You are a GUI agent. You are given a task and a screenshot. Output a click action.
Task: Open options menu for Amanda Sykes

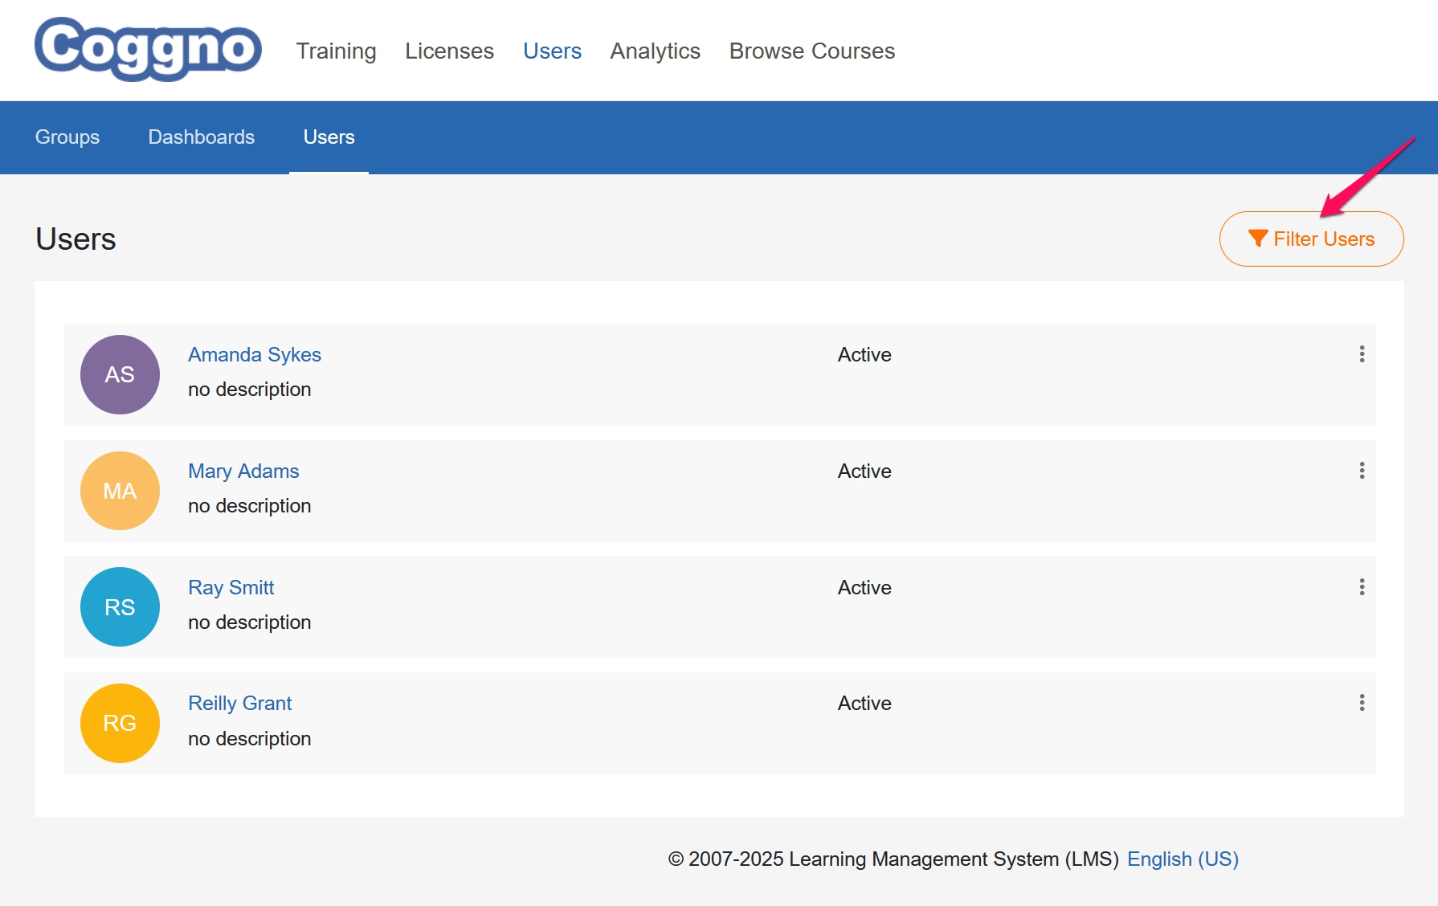tap(1362, 354)
